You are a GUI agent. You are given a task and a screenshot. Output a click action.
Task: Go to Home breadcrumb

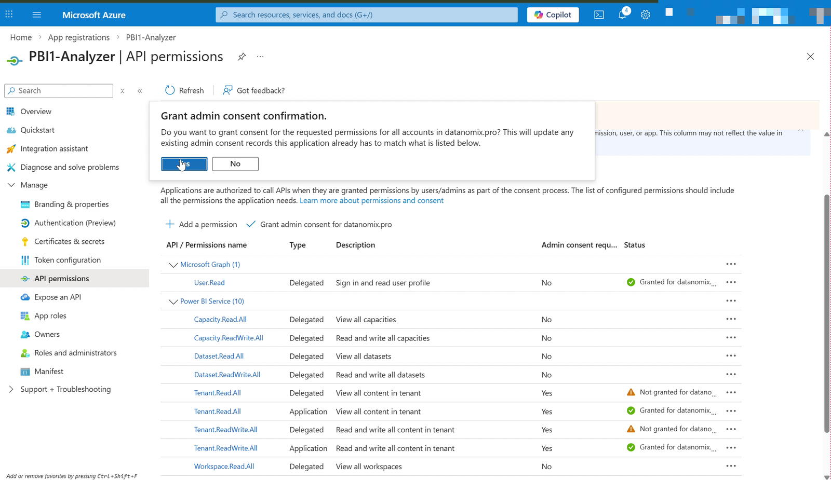click(x=21, y=37)
